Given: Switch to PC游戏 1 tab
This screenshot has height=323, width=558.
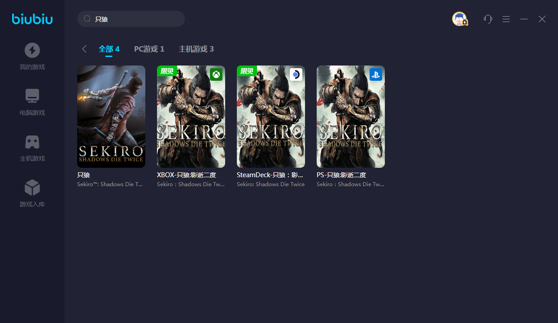Looking at the screenshot, I should tap(149, 49).
